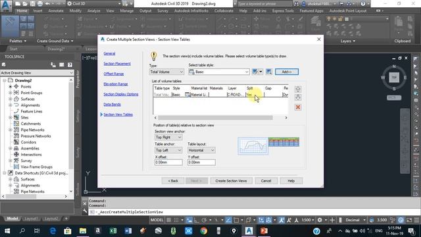The image size is (421, 237).
Task: Switch to the Layout1 tab
Action: (31, 219)
